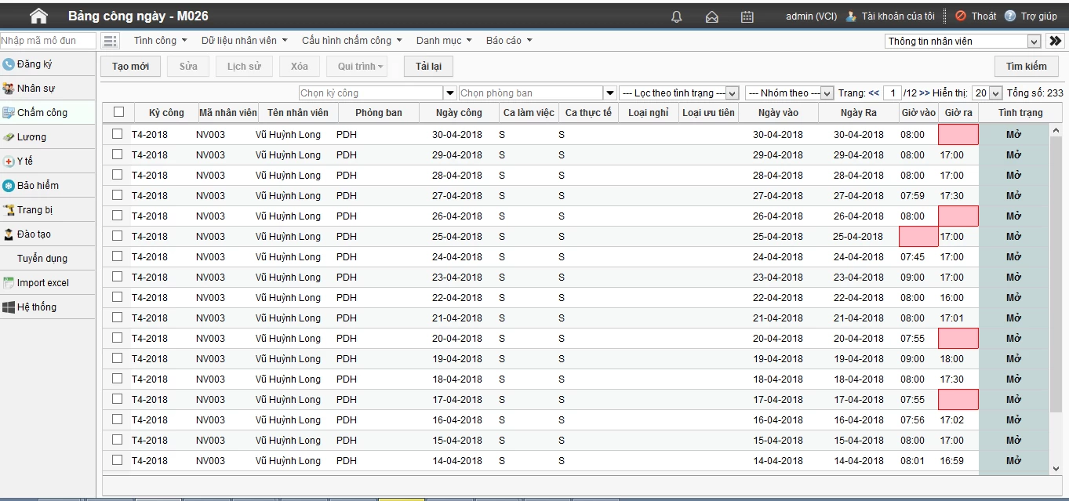Open Tài khoản của tôi
The height and width of the screenshot is (501, 1069).
coord(890,16)
